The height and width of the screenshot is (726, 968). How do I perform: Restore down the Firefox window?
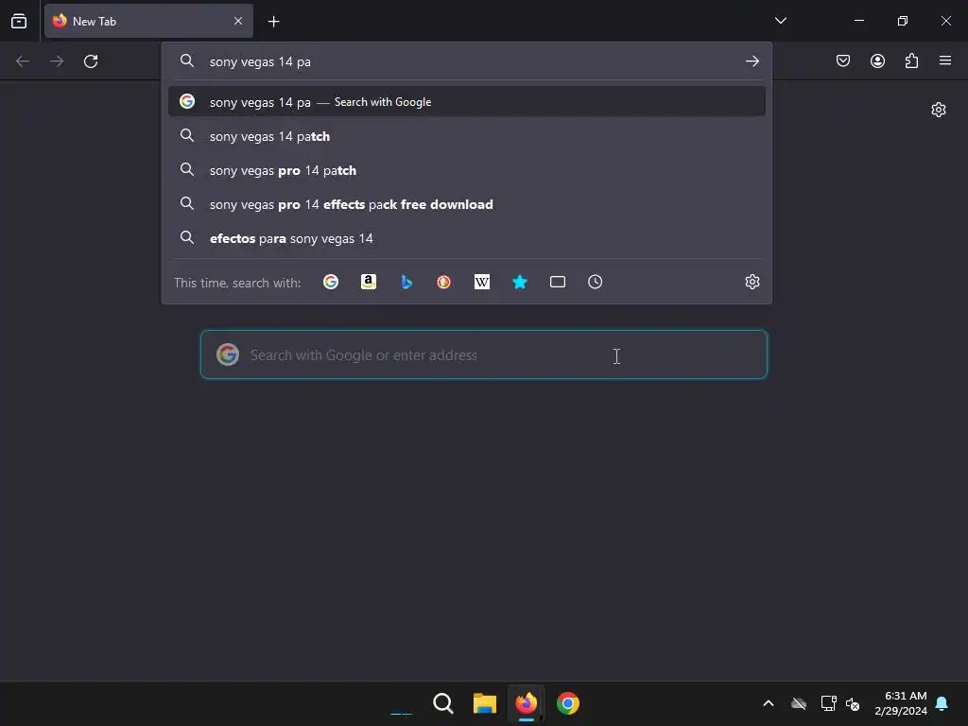point(903,21)
